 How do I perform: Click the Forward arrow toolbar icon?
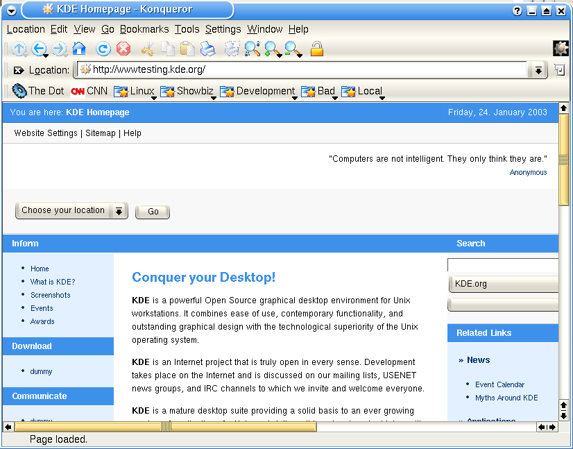click(58, 49)
